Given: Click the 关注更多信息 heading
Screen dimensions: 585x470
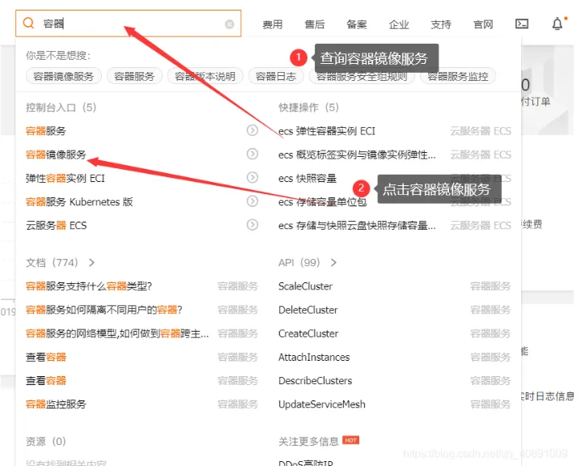Looking at the screenshot, I should click(308, 442).
